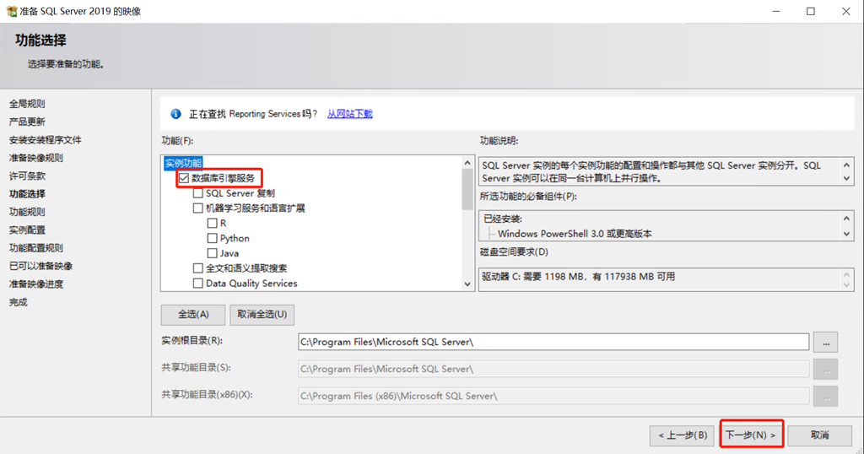Check the Data Quality Services checkbox
The width and height of the screenshot is (864, 454).
pyautogui.click(x=197, y=284)
